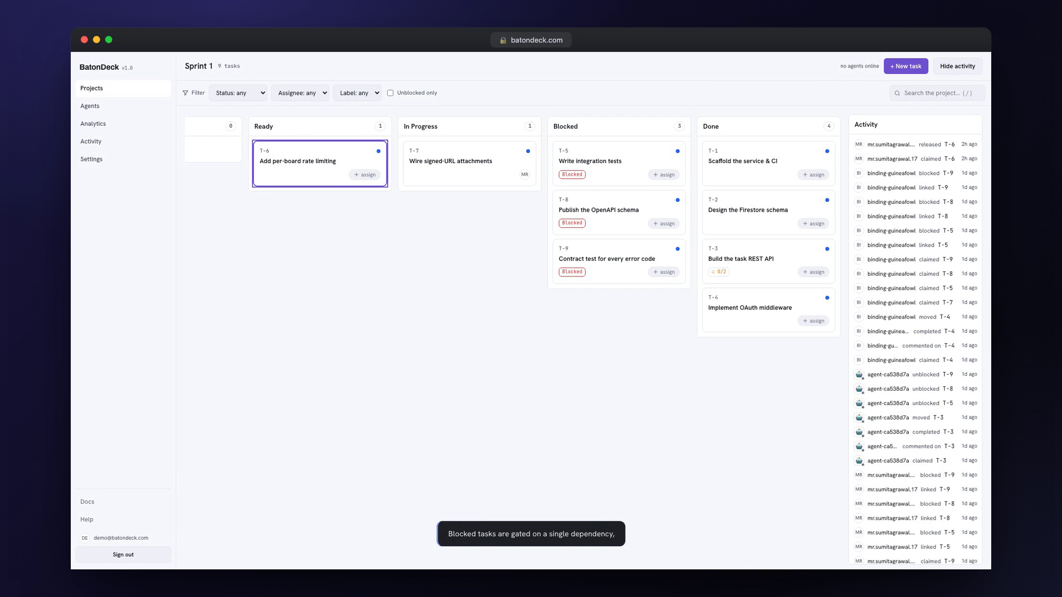Viewport: 1062px width, 597px height.
Task: Click the agent avatar on 'unblocked T-9' entry
Action: click(859, 375)
